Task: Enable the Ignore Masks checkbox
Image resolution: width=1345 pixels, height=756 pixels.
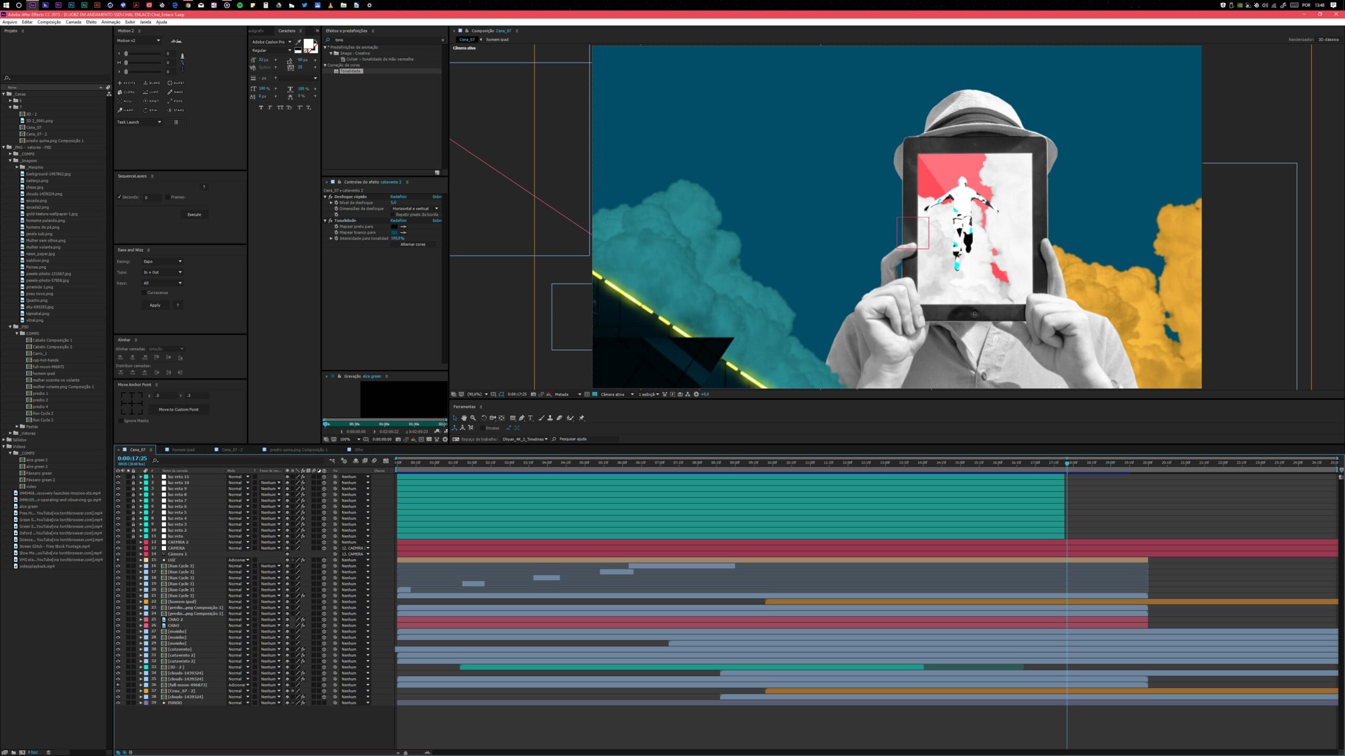Action: coord(121,421)
